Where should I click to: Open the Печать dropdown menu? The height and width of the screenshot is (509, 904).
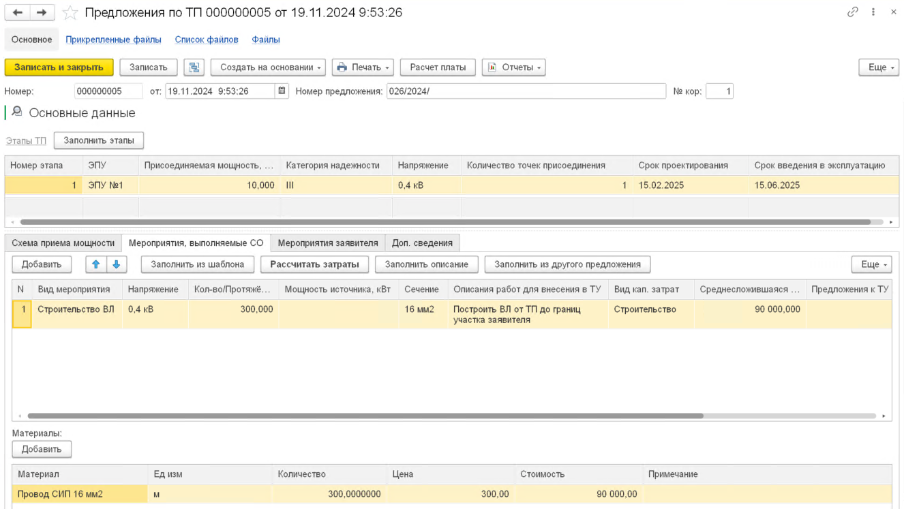point(363,67)
